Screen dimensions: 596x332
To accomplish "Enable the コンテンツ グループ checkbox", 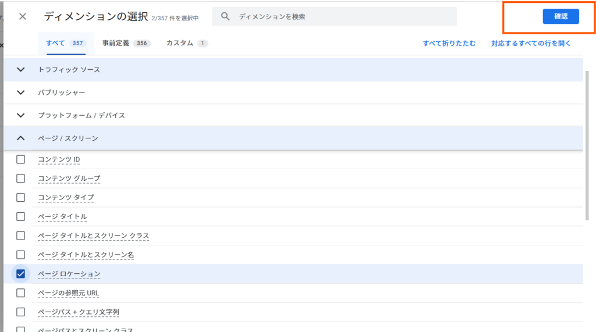I will [x=21, y=178].
